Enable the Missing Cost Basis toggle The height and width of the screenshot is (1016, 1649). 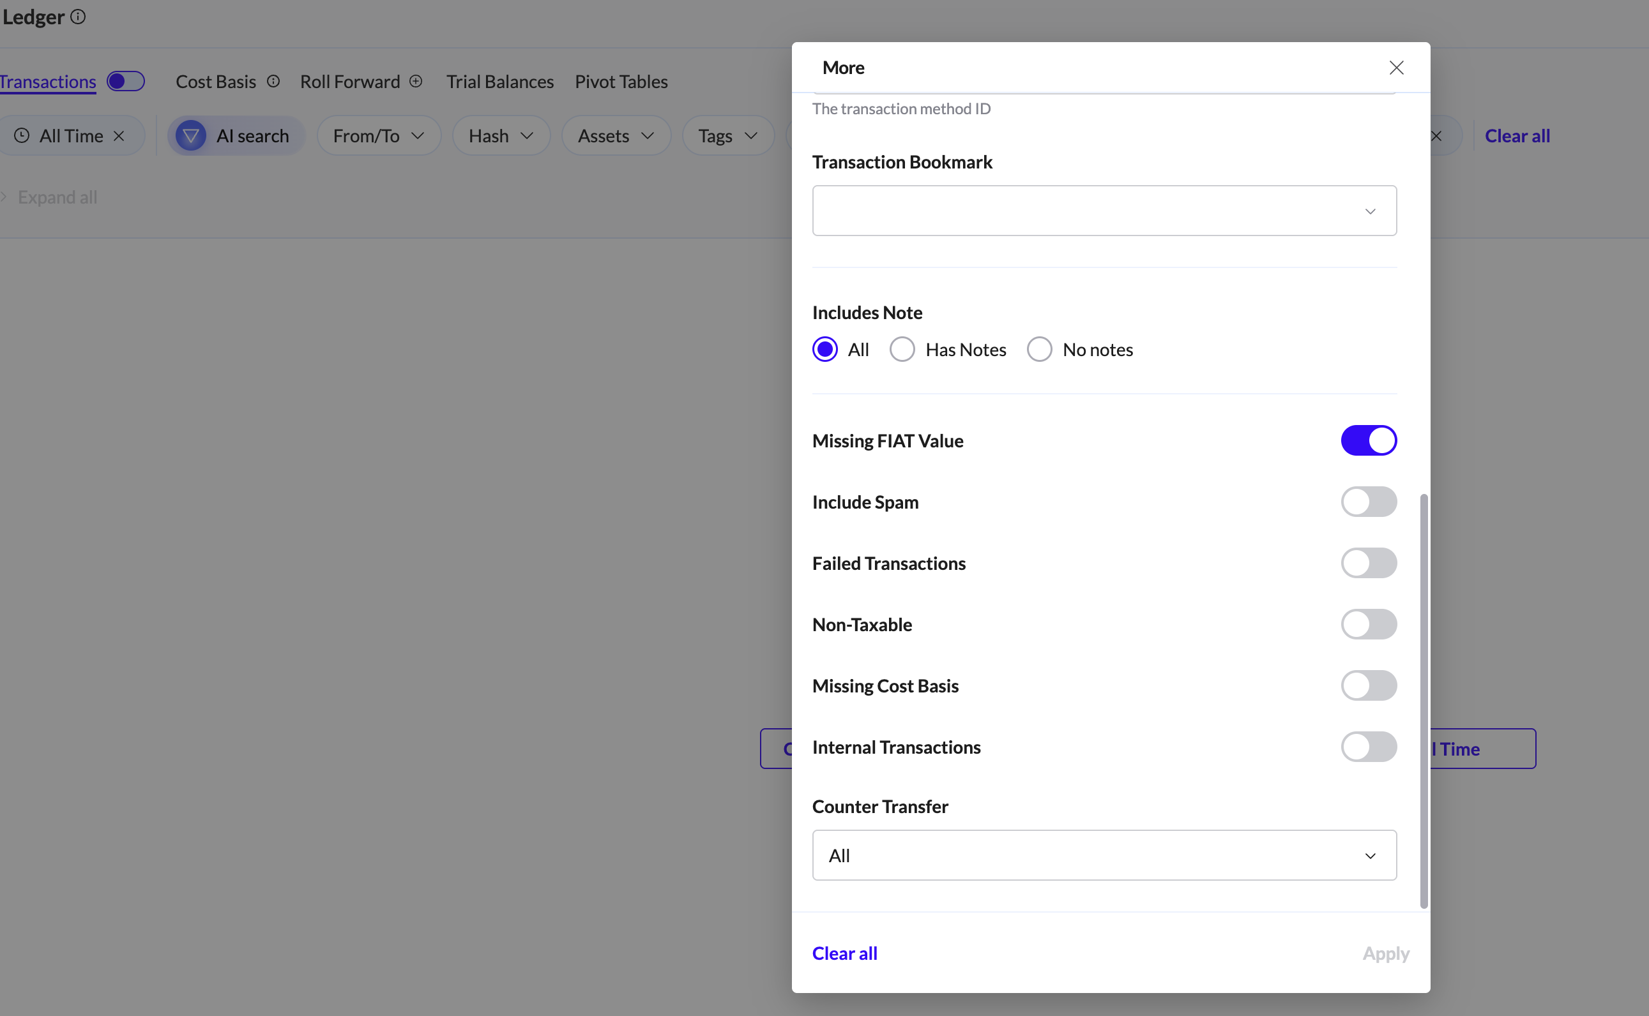(1369, 685)
